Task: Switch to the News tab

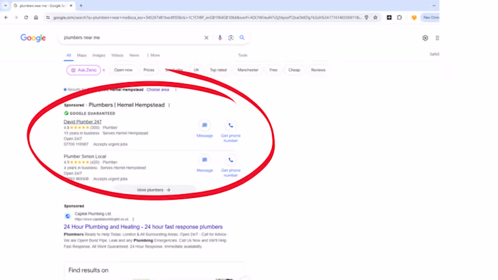Action: click(x=134, y=55)
